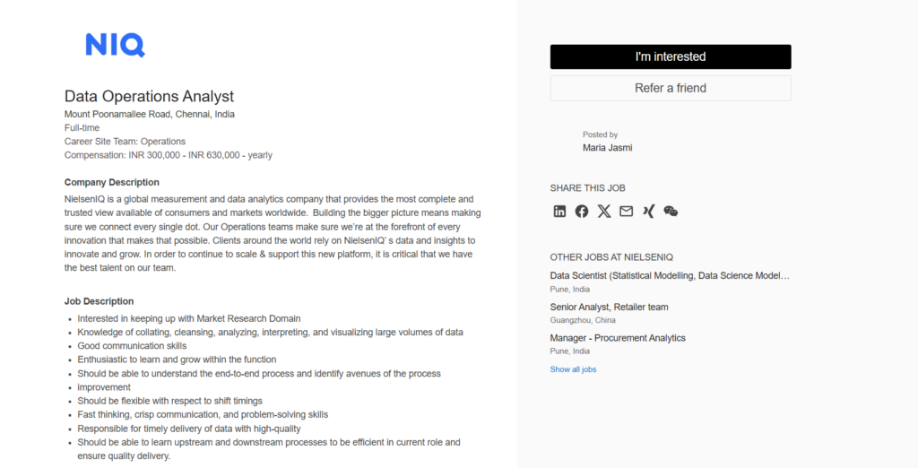This screenshot has width=918, height=468.
Task: Share this job on Facebook
Action: pos(582,212)
